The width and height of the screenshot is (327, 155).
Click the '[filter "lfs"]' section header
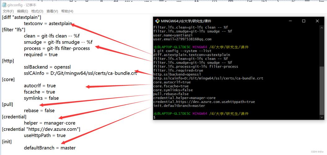point(14,30)
